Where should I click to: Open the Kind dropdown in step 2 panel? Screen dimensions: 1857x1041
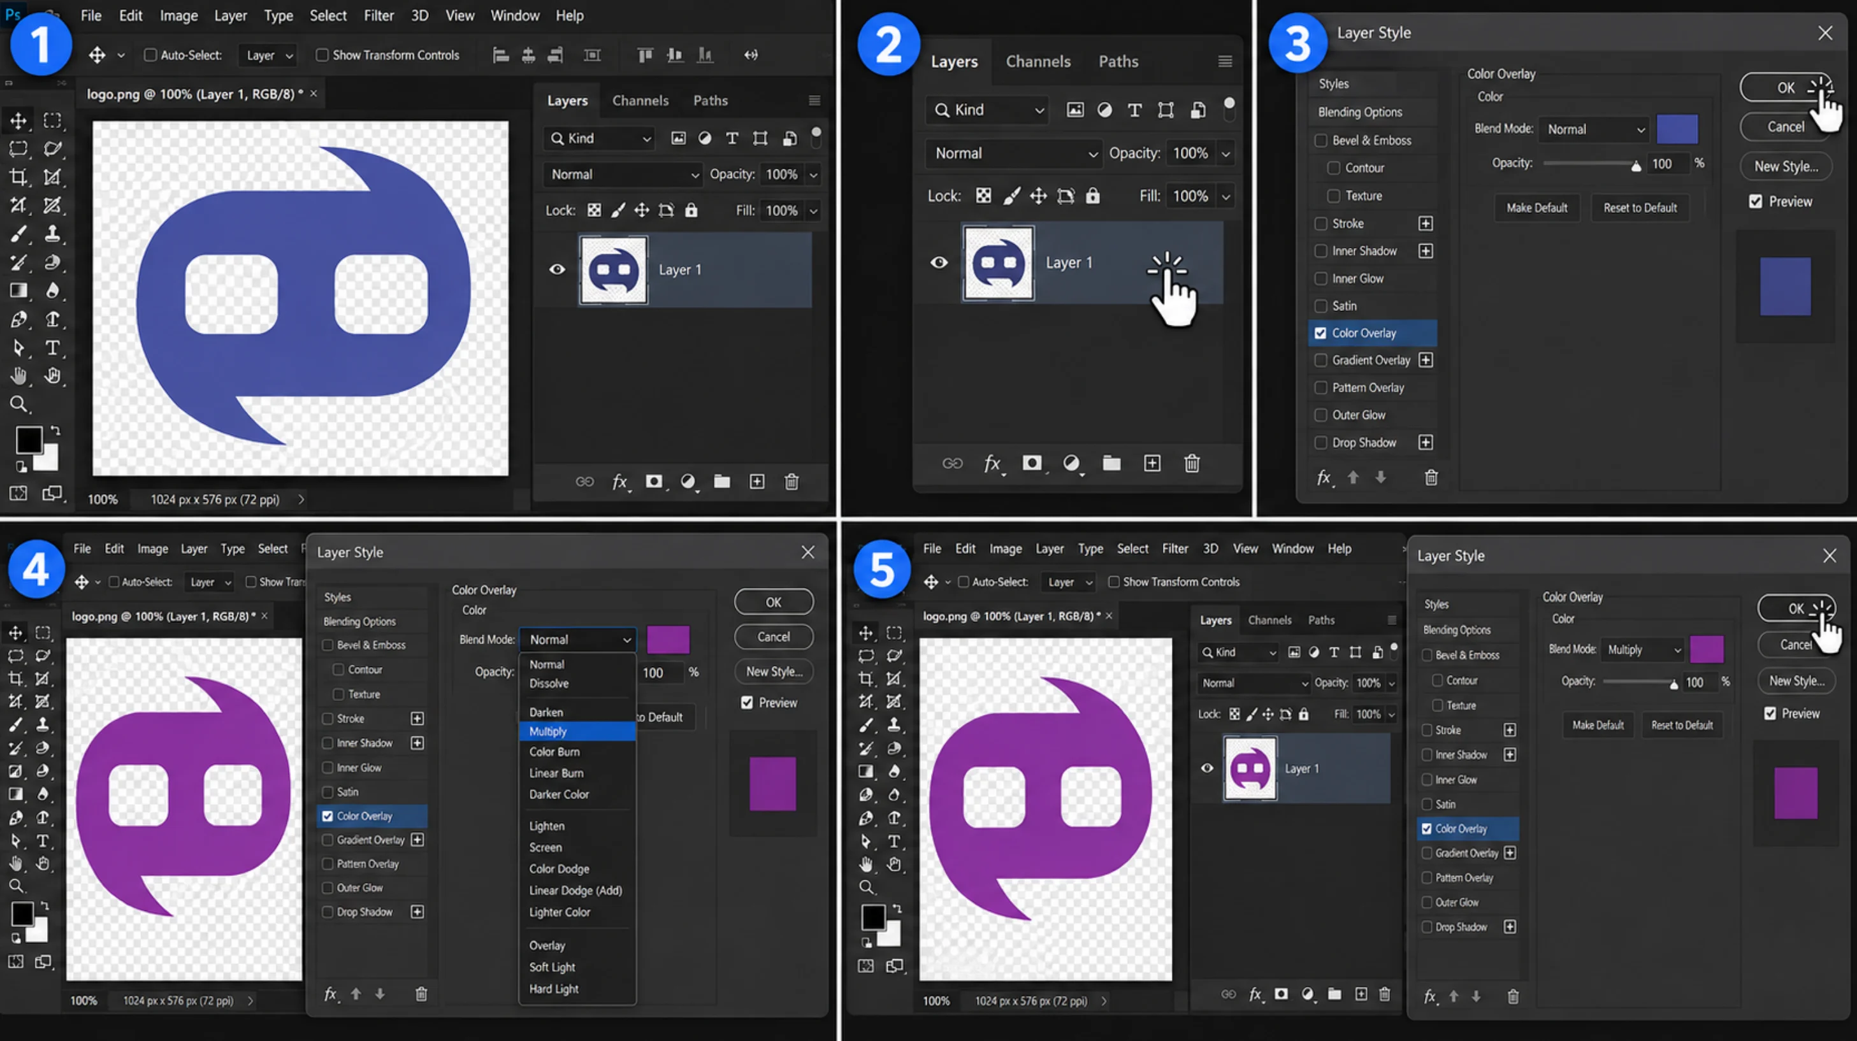(987, 110)
